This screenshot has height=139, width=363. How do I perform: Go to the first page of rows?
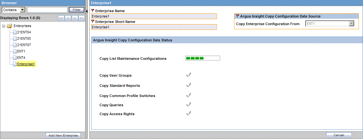(x=61, y=18)
